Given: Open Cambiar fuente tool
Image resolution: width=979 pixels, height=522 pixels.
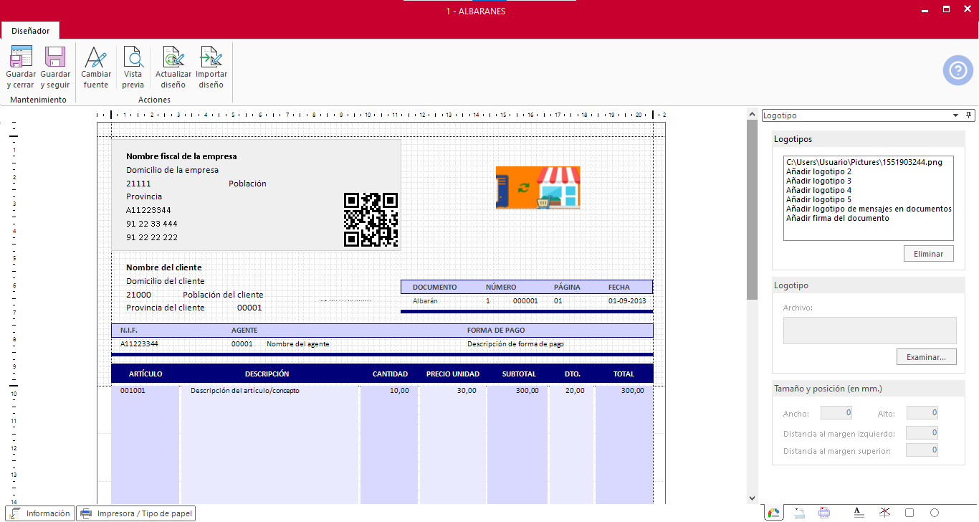Looking at the screenshot, I should (x=96, y=67).
